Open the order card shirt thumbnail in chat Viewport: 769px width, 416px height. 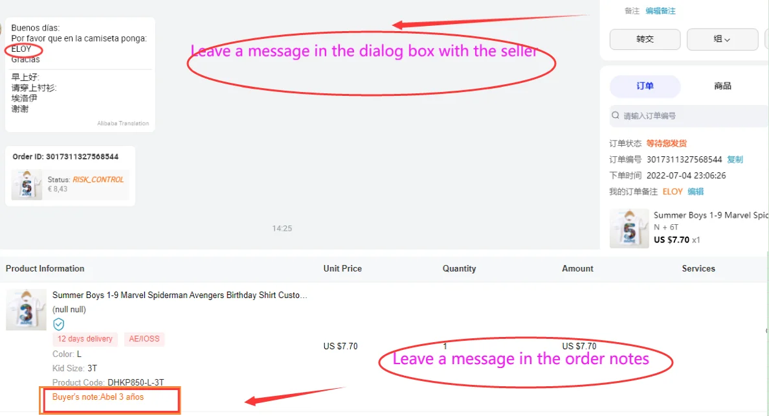pos(27,185)
